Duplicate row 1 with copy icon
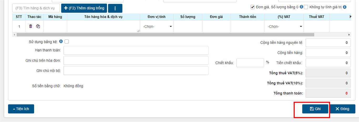The width and height of the screenshot is (359, 122). pos(38,26)
